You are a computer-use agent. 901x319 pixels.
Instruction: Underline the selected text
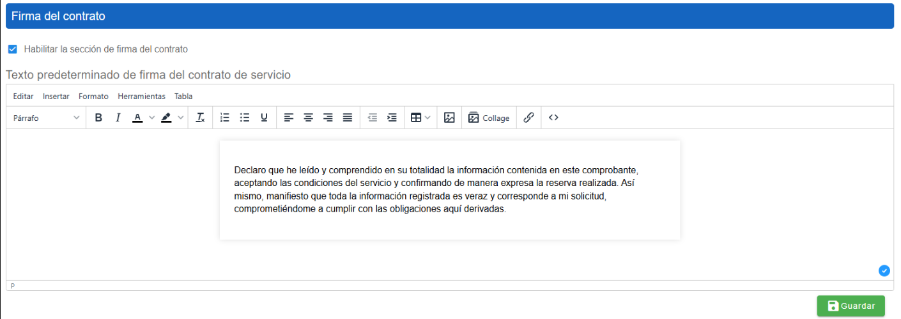tap(264, 118)
